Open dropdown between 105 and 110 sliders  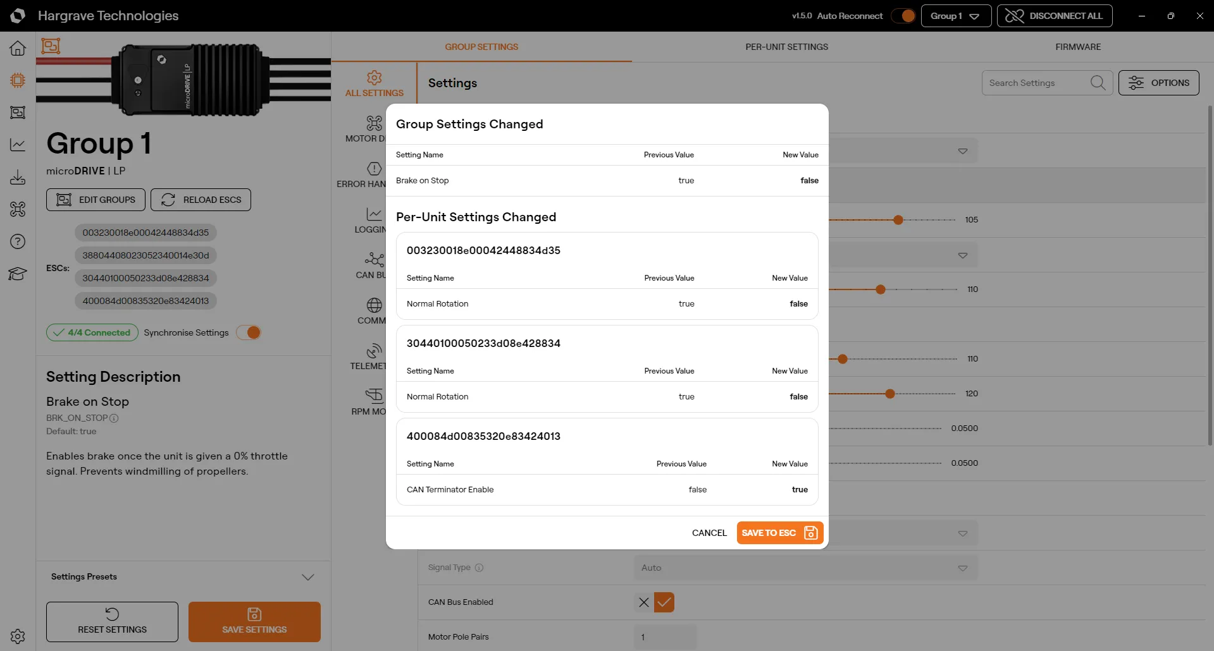coord(963,255)
